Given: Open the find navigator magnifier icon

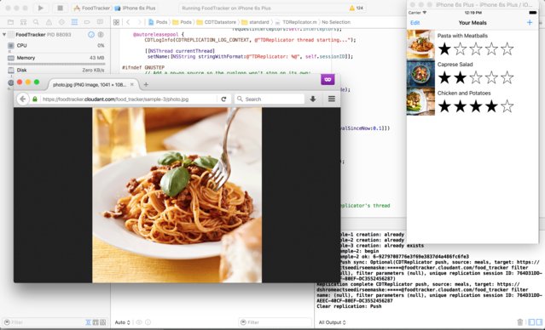Looking at the screenshot, I should tap(36, 22).
